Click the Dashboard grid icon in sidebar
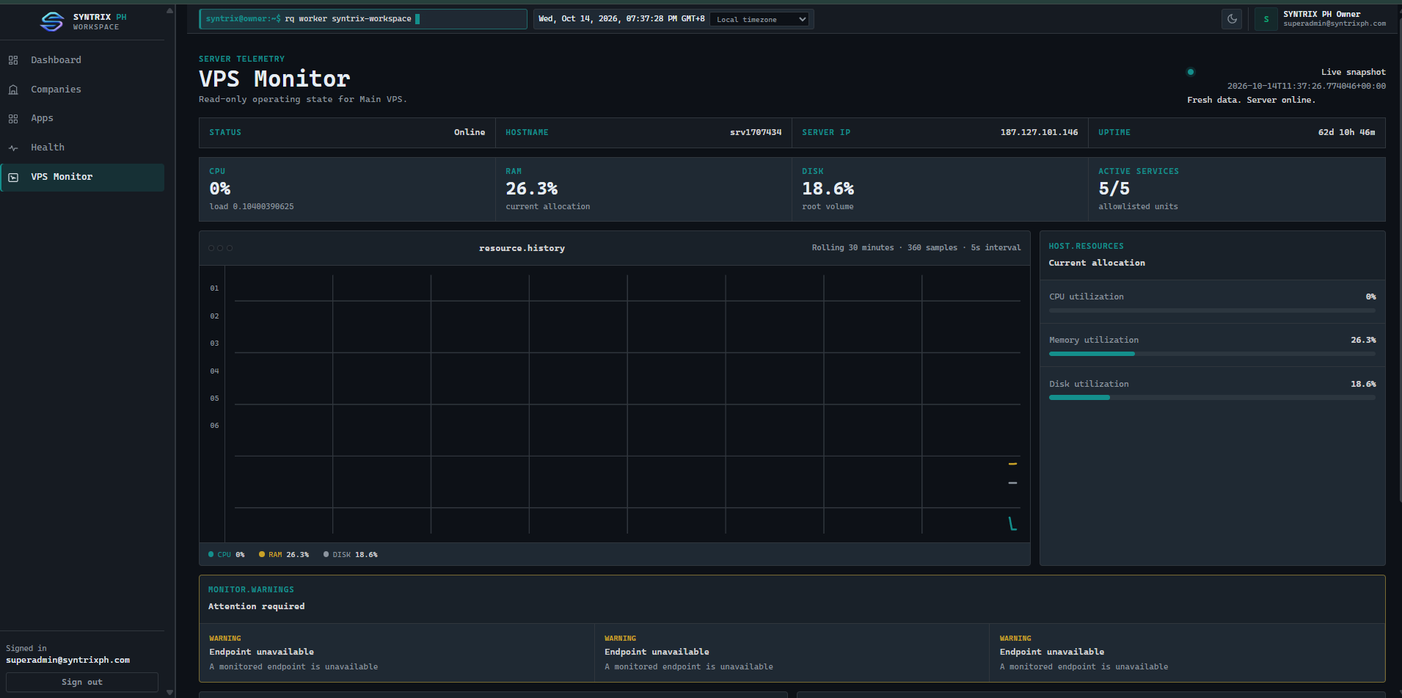The height and width of the screenshot is (698, 1402). [x=13, y=60]
